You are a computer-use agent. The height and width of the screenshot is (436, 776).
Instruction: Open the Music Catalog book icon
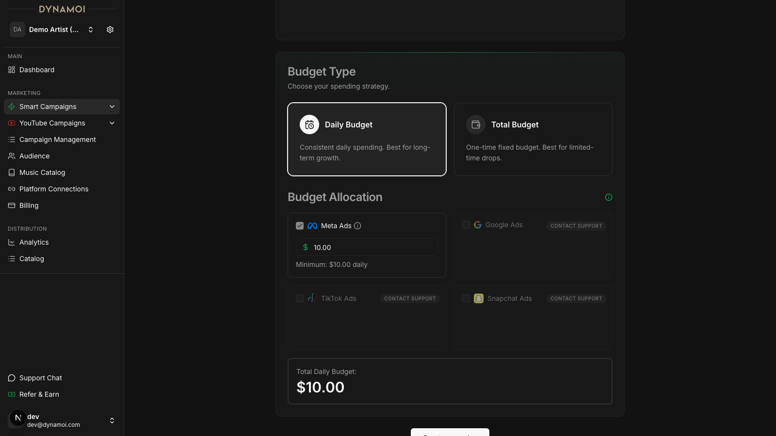pyautogui.click(x=12, y=172)
